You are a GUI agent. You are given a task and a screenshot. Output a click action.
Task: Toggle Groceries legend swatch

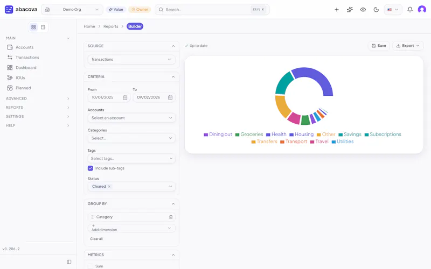(237, 134)
